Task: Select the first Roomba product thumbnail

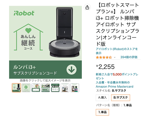Action: pos(16,88)
